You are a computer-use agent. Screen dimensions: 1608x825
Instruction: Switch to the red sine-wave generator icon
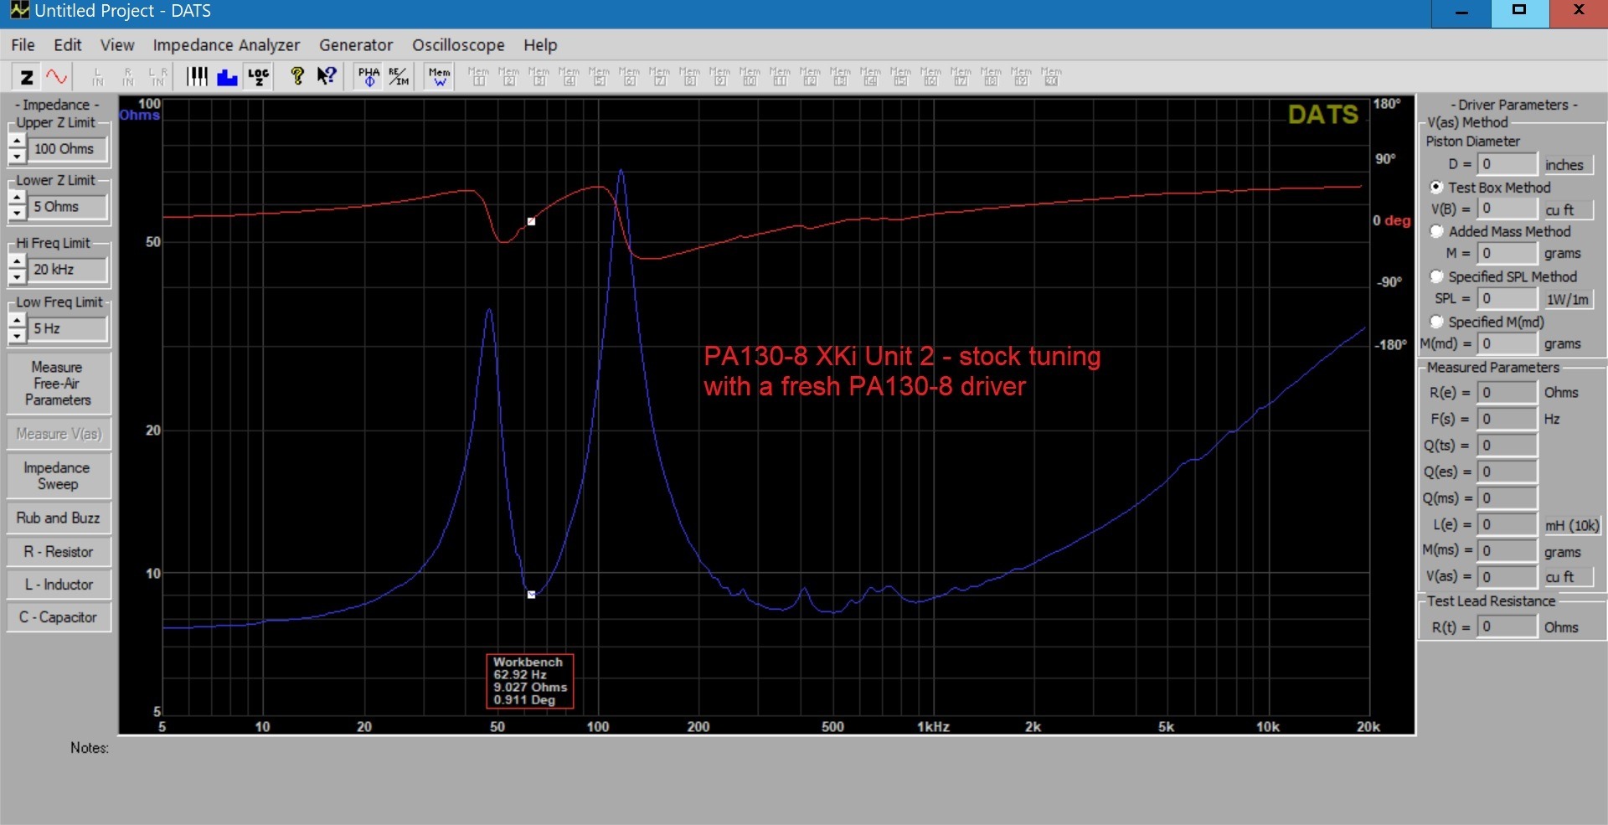[x=57, y=77]
